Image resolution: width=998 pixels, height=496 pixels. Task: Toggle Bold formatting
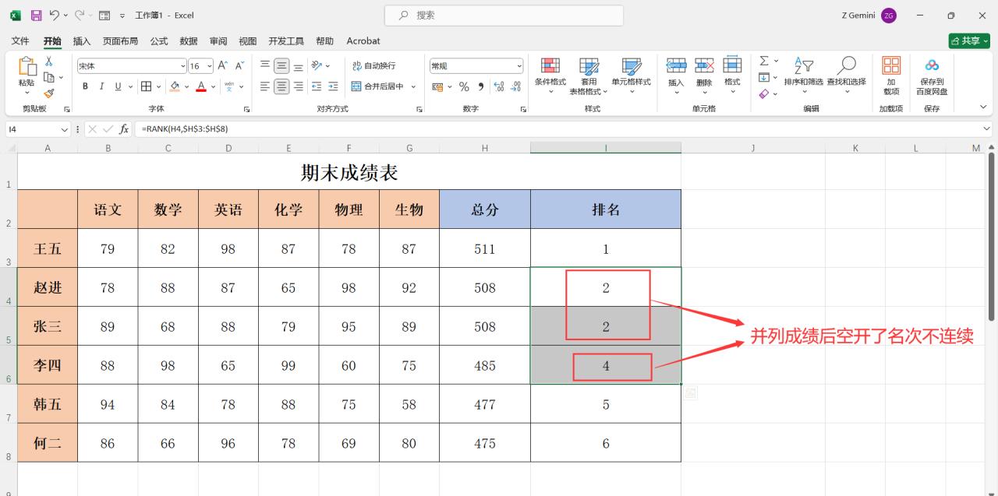(x=85, y=86)
